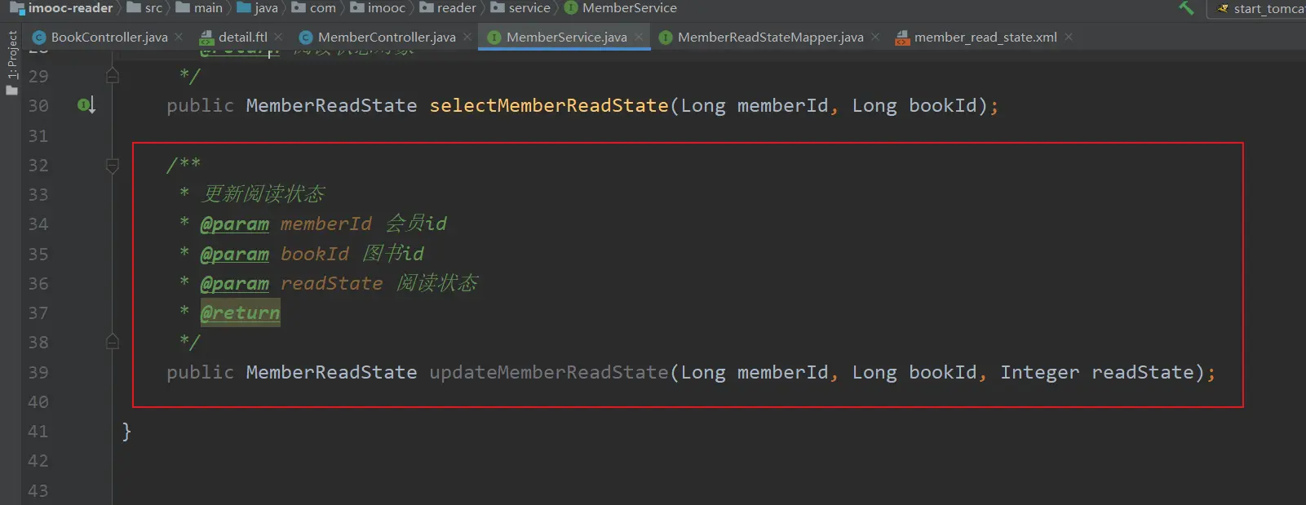This screenshot has height=505, width=1306.
Task: Open the java breadcrumb folder
Action: (x=258, y=8)
